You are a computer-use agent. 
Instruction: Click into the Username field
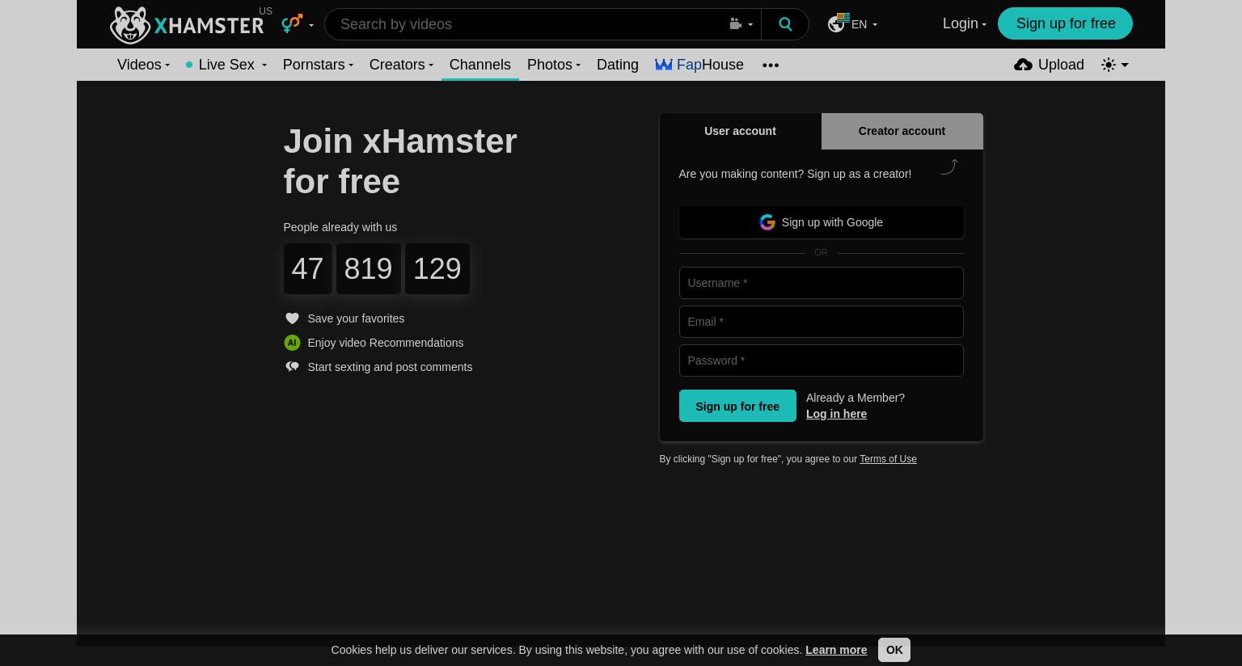click(821, 283)
